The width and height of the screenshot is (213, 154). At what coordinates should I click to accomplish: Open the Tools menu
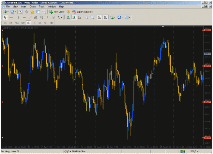coord(42,6)
